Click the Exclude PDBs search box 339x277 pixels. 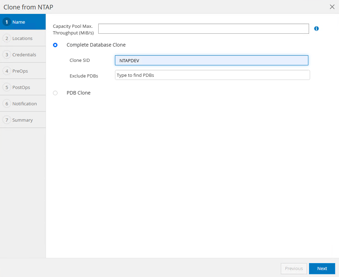tap(212, 75)
